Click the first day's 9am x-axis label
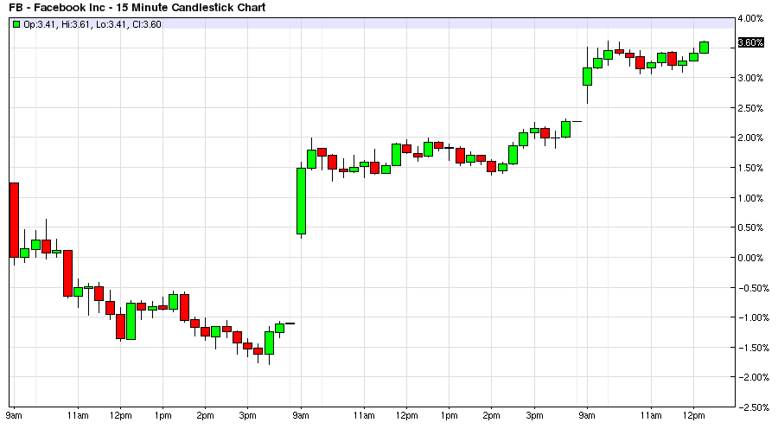The width and height of the screenshot is (778, 442). pos(14,416)
